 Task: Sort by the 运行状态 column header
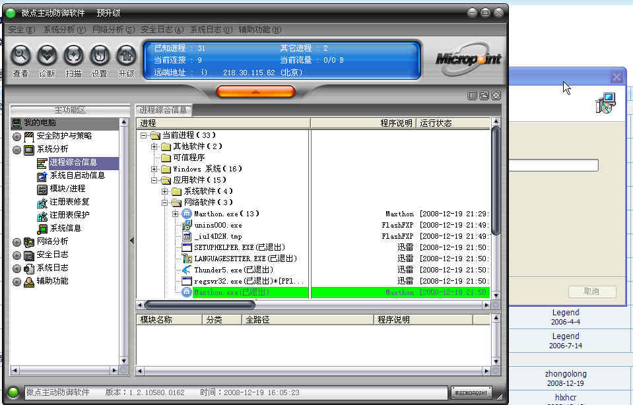(x=453, y=123)
